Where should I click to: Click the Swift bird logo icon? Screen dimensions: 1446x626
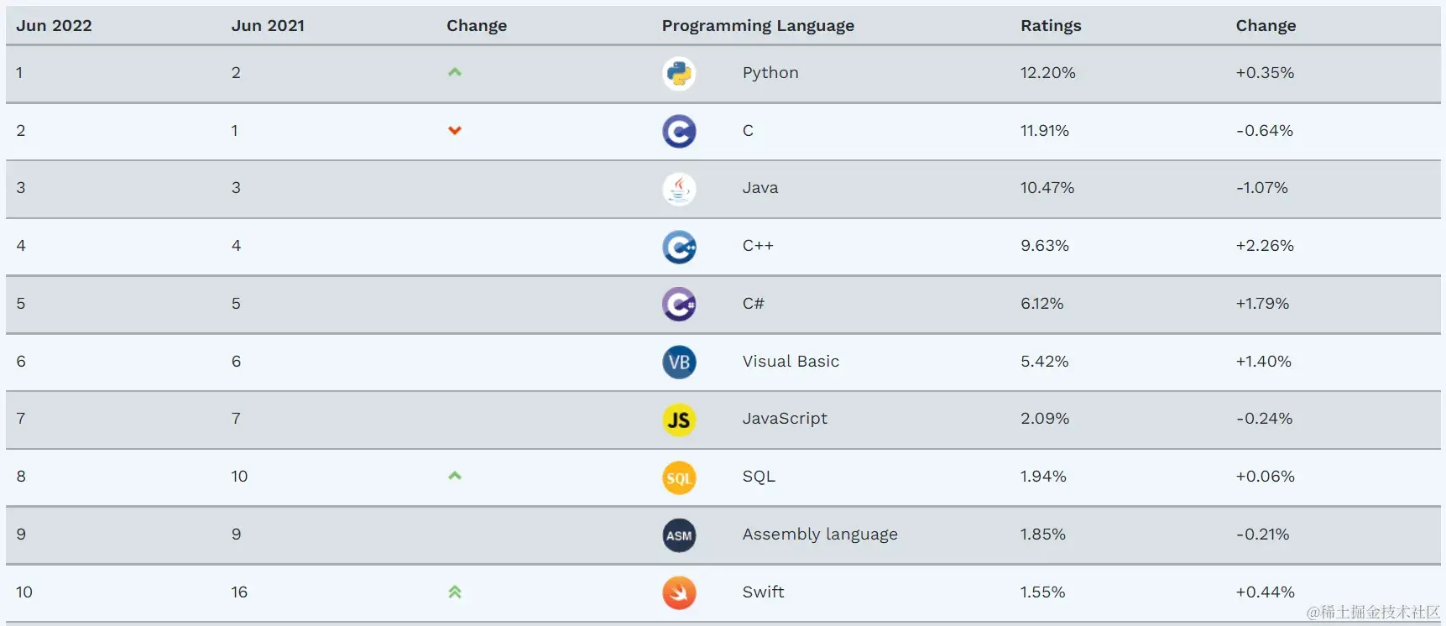(679, 593)
